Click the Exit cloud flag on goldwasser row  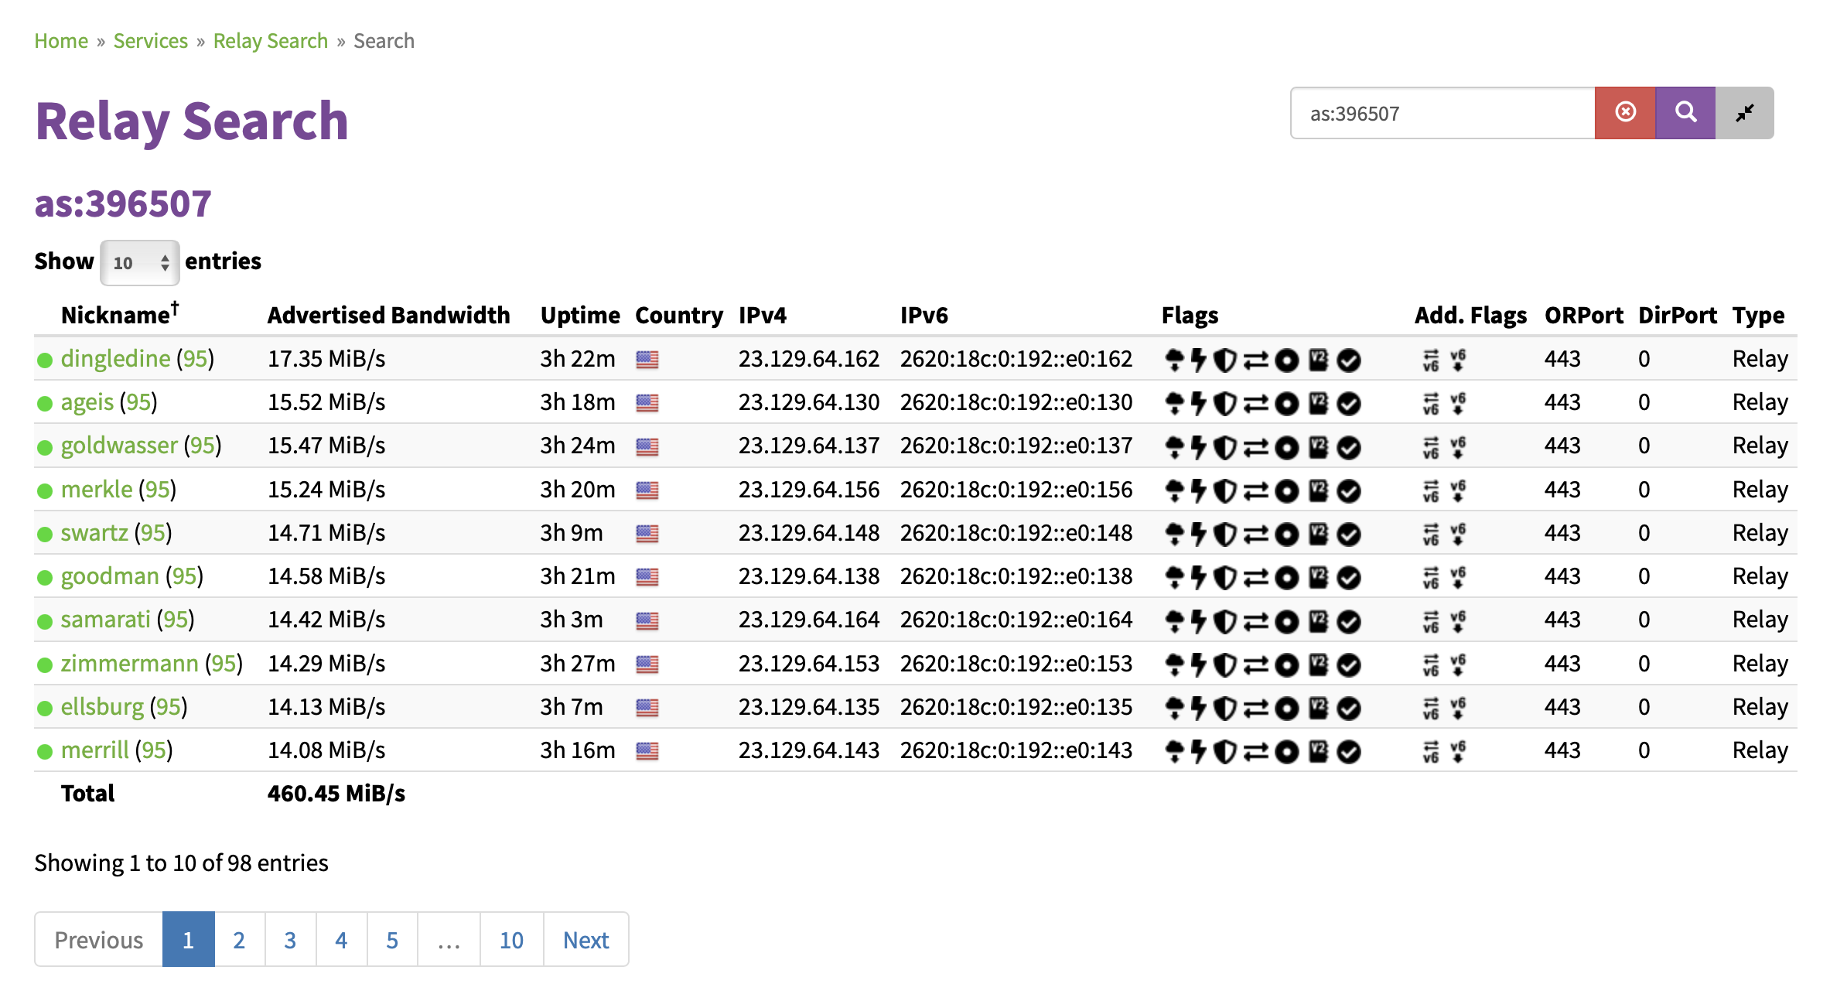[1174, 446]
